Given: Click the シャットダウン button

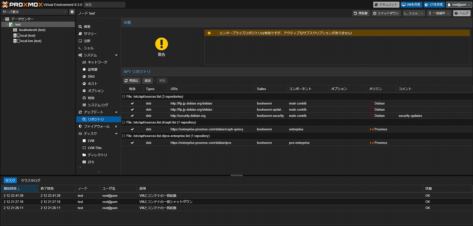Looking at the screenshot, I should pos(386,13).
